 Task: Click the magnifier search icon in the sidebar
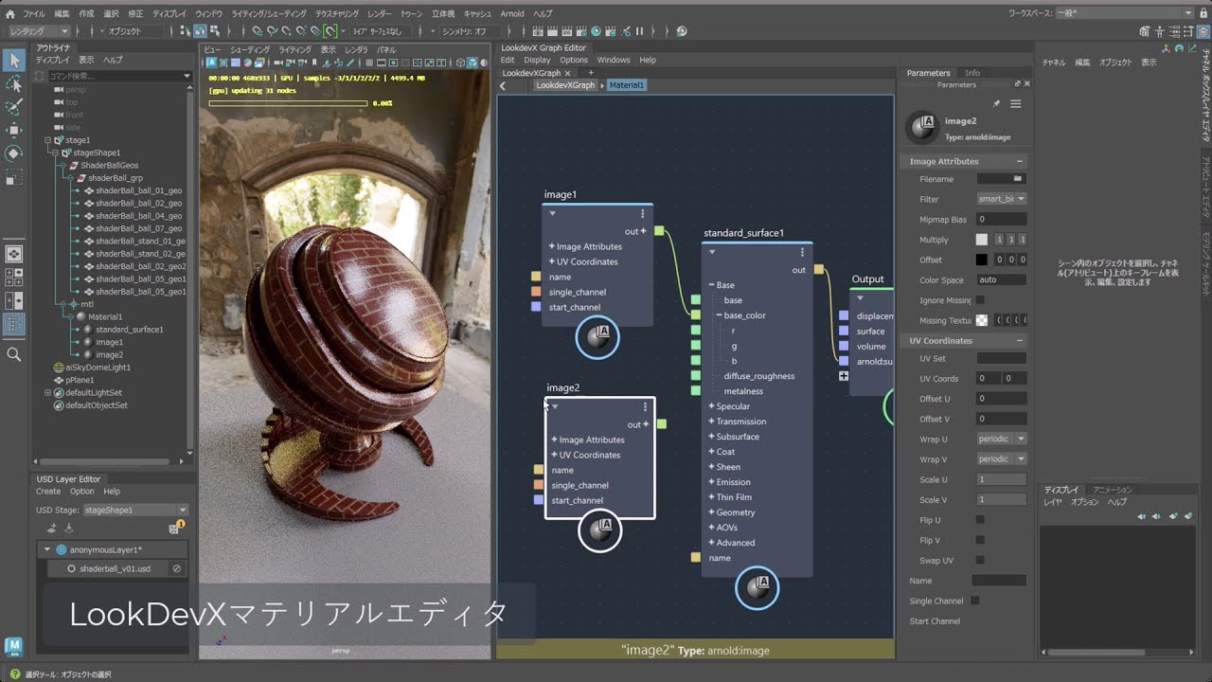(15, 355)
